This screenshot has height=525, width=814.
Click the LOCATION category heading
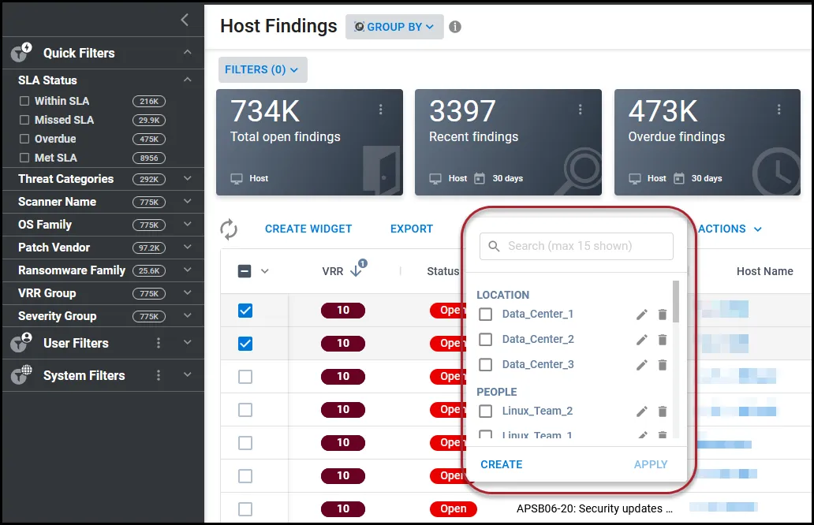point(503,295)
